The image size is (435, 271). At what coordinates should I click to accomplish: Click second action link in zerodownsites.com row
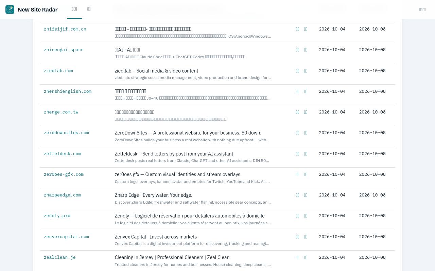pos(306,133)
